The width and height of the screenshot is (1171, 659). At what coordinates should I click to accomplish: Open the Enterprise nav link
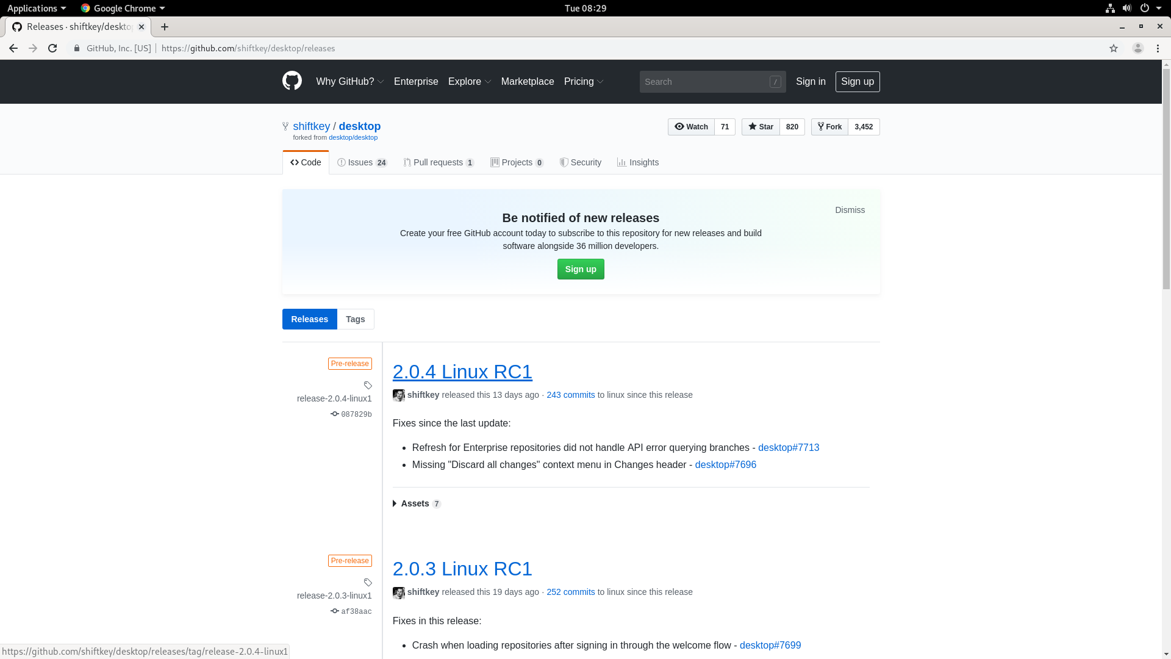point(416,82)
